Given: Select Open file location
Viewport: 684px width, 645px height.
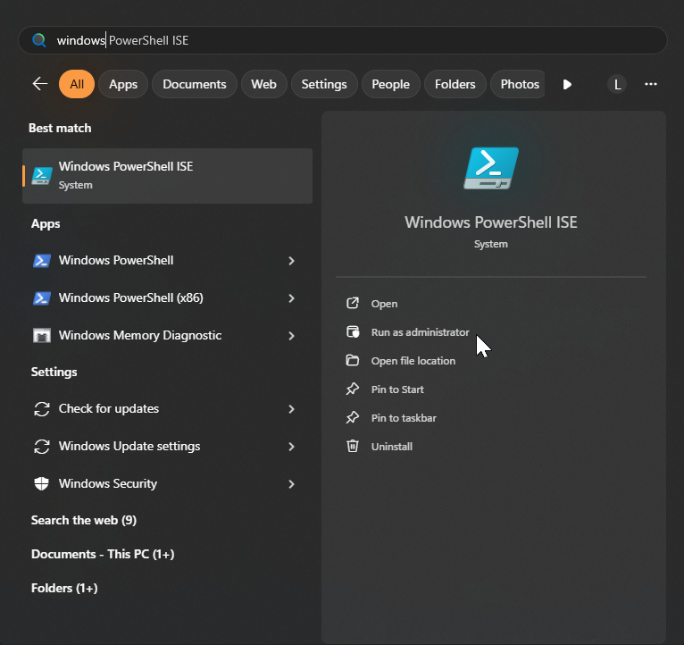Looking at the screenshot, I should pos(413,361).
